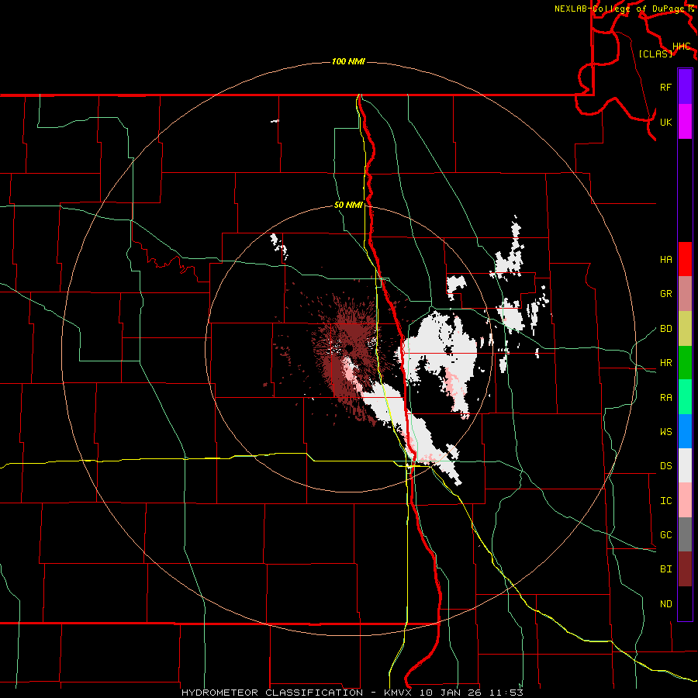Click the GC legend label
The width and height of the screenshot is (698, 698).
click(x=665, y=535)
